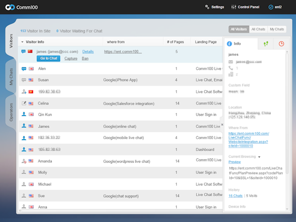Click chat bubble icon for Alen

point(24,69)
